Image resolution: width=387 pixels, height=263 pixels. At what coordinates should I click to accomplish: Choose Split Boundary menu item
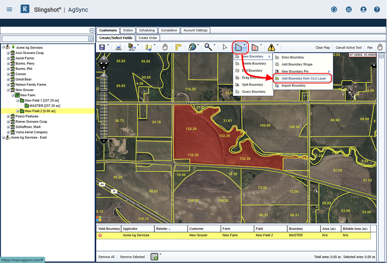pos(253,85)
